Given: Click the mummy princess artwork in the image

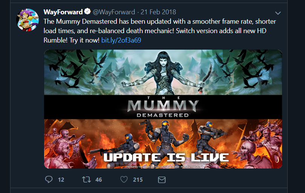Looking at the screenshot, I should (163, 72).
